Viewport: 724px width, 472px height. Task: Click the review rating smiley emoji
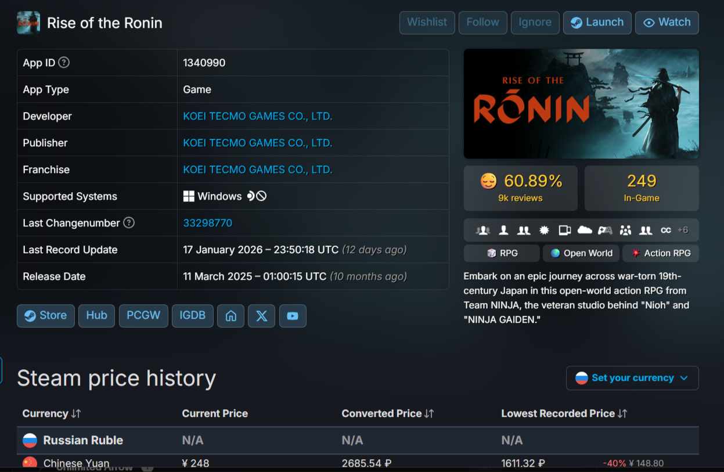[x=489, y=181]
